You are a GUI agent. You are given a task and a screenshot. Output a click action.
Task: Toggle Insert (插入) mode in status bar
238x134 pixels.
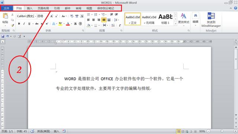pos(56,131)
